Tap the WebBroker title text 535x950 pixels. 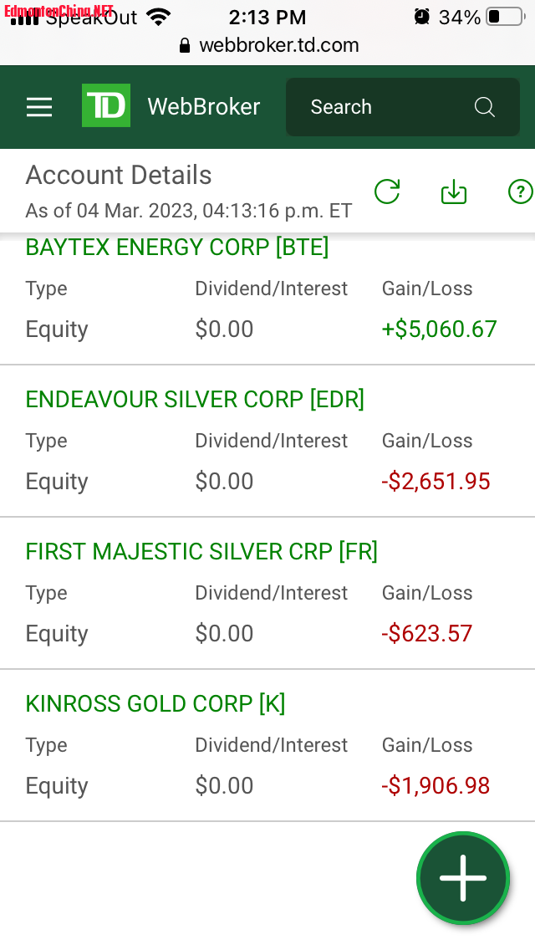204,107
